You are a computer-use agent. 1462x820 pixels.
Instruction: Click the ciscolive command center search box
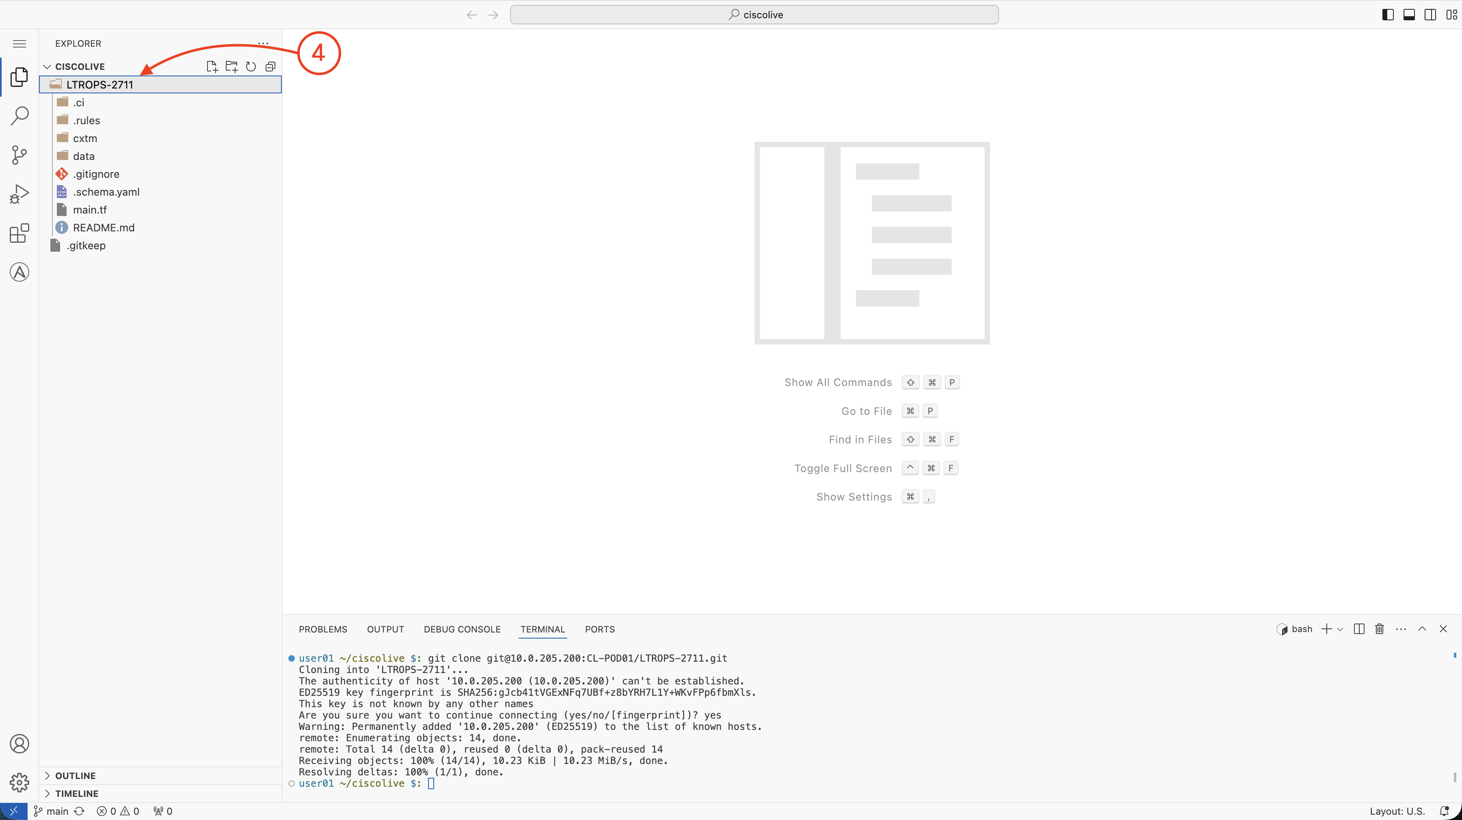click(x=754, y=15)
